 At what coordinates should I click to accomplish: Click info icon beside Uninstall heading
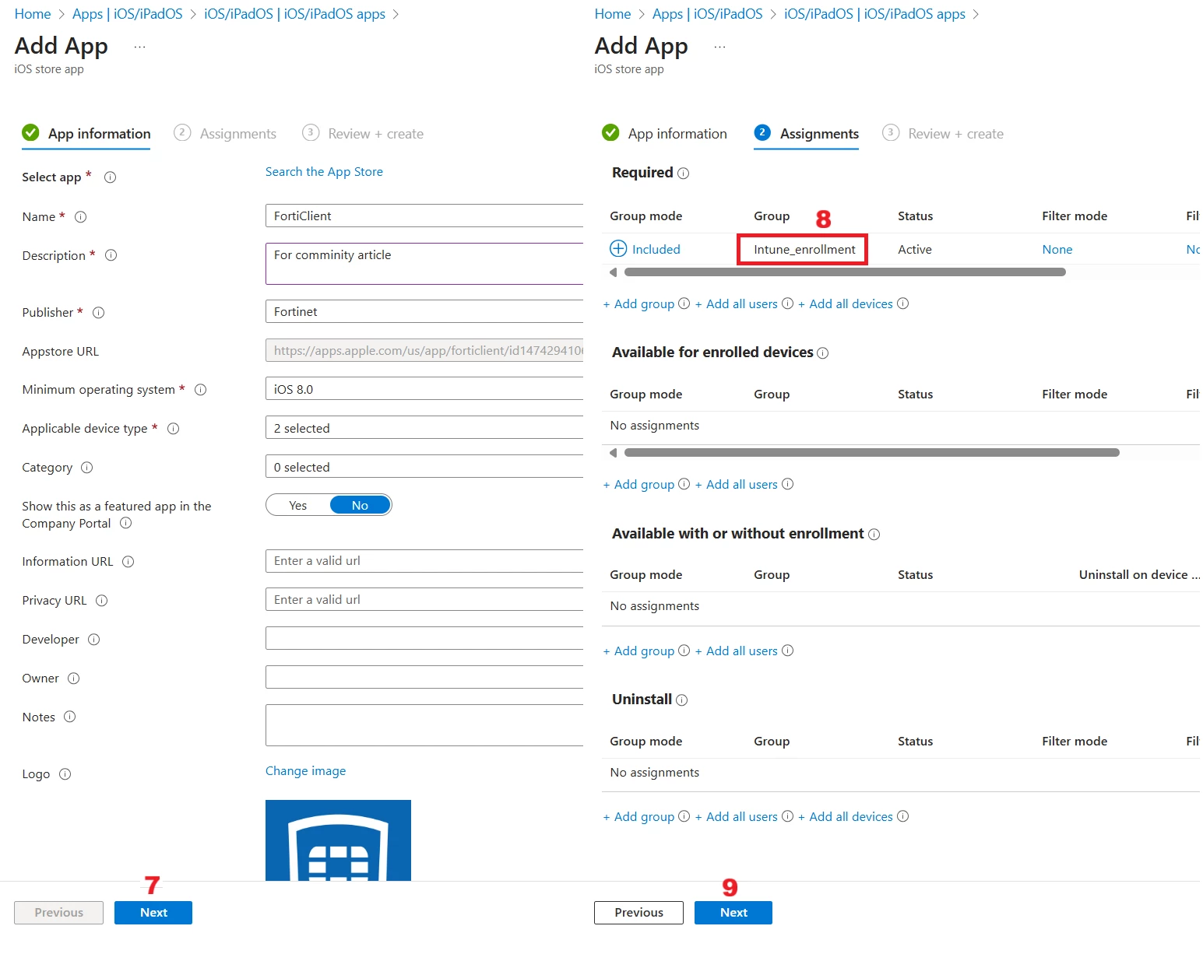tap(681, 700)
